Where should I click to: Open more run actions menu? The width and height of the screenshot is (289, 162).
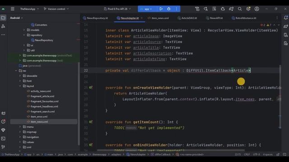coord(177,9)
